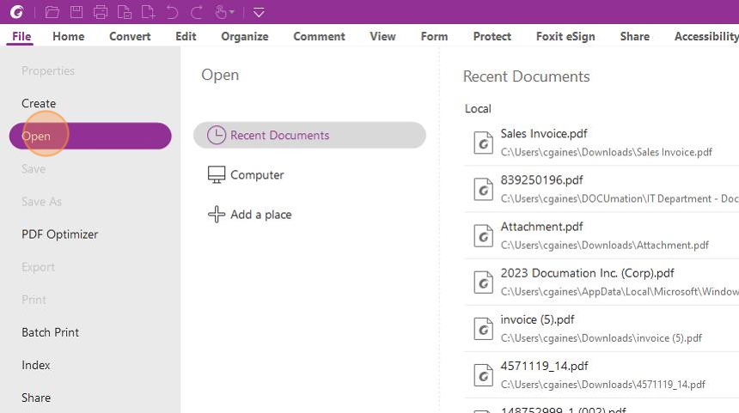Click the PDF icon for 4571119_14.pdf
Viewport: 739px width, 413px height.
[x=483, y=375]
